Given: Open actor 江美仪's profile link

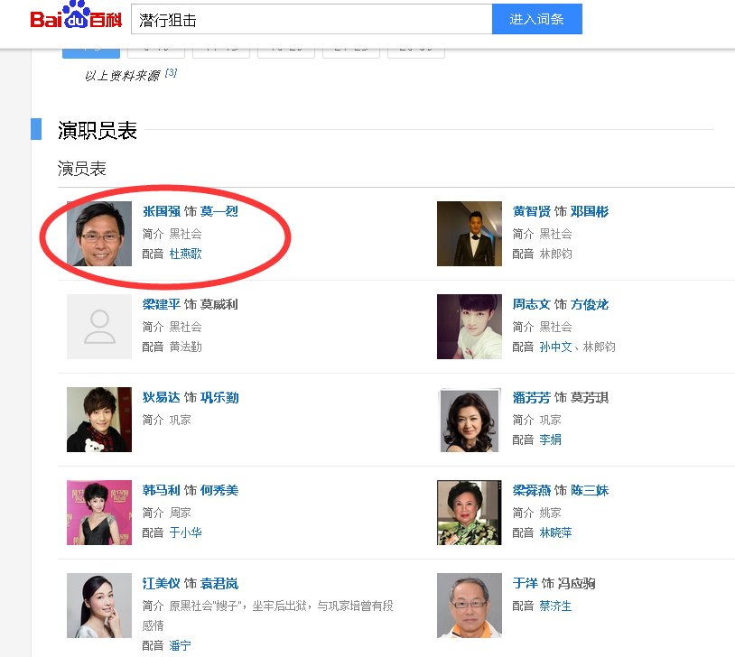Looking at the screenshot, I should click(161, 583).
